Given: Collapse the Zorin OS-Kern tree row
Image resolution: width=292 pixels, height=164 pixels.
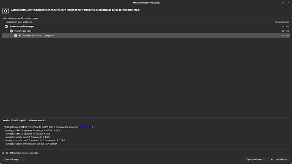Looking at the screenshot, I should [6, 31].
